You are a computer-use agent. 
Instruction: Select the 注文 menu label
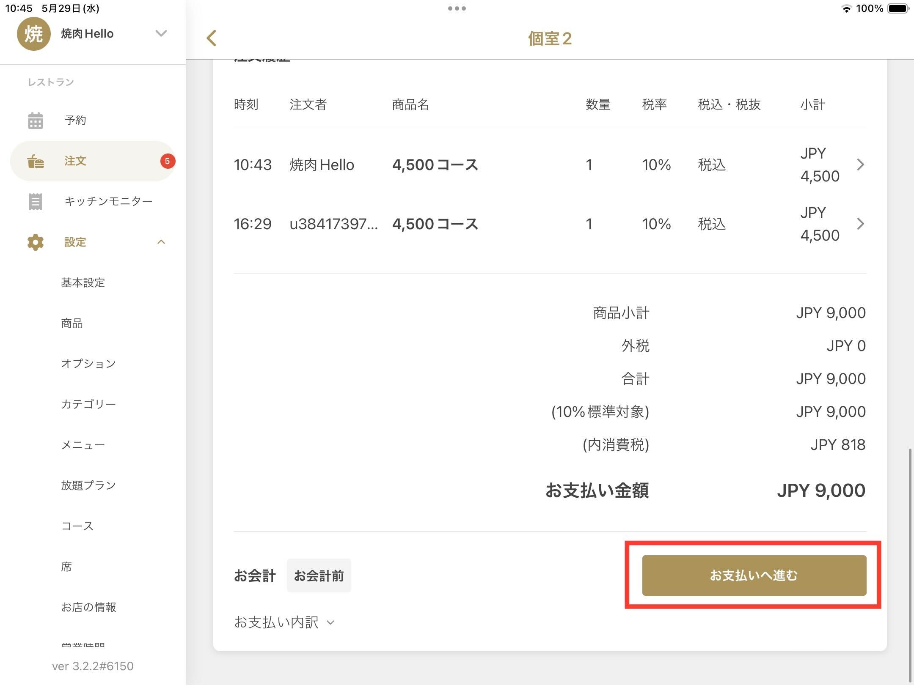point(75,161)
